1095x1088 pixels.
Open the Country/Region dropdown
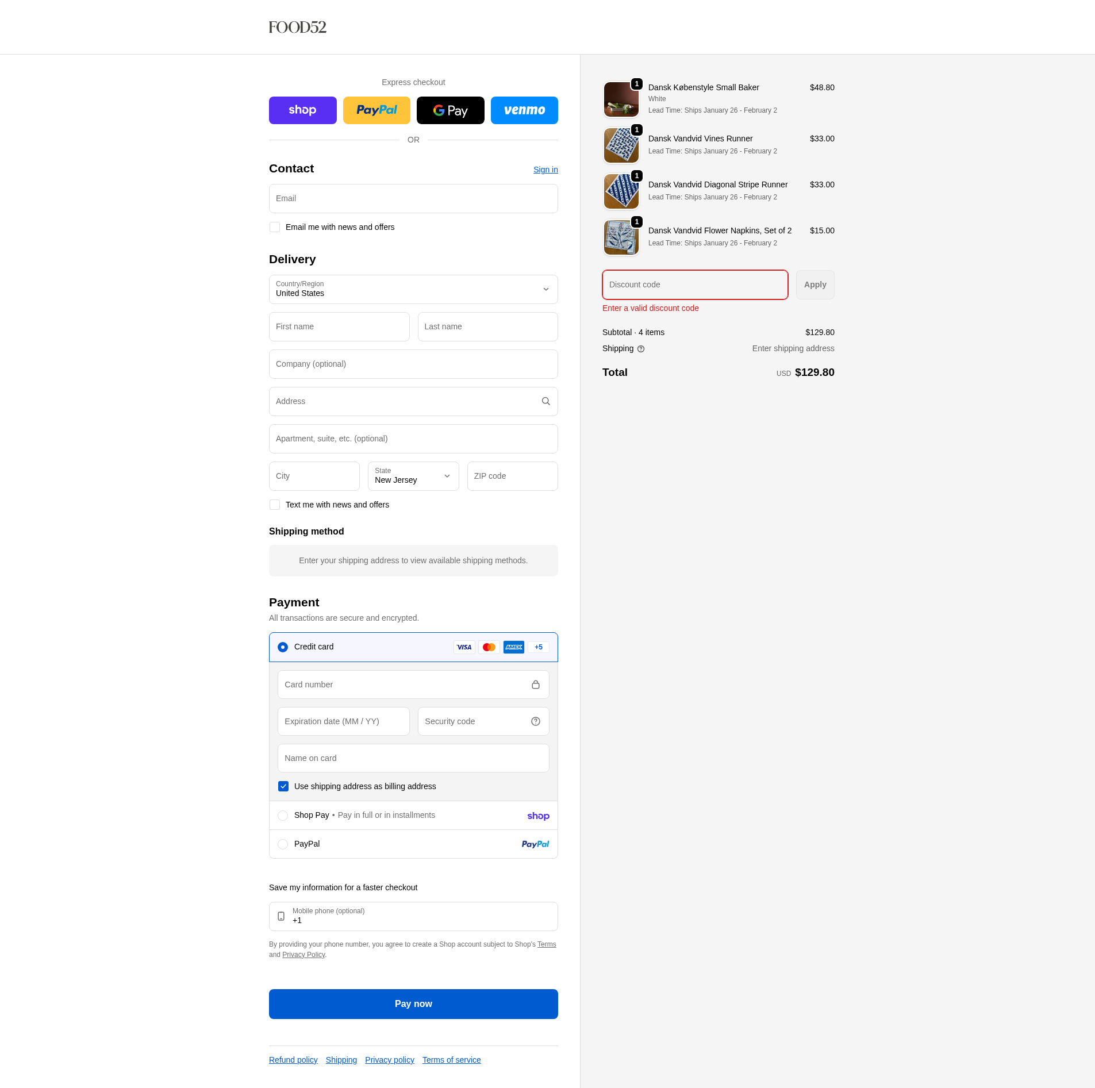click(x=413, y=289)
